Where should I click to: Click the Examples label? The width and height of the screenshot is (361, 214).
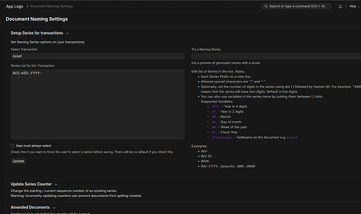[x=199, y=147]
